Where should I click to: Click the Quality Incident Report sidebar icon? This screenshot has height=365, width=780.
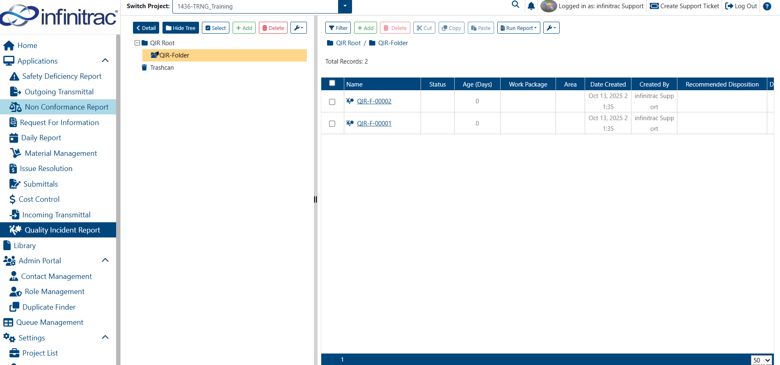pyautogui.click(x=16, y=230)
